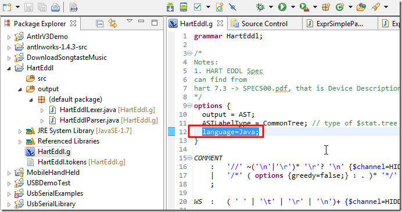Image resolution: width=402 pixels, height=212 pixels.
Task: Select HartEddlParser.java file
Action: (x=89, y=120)
